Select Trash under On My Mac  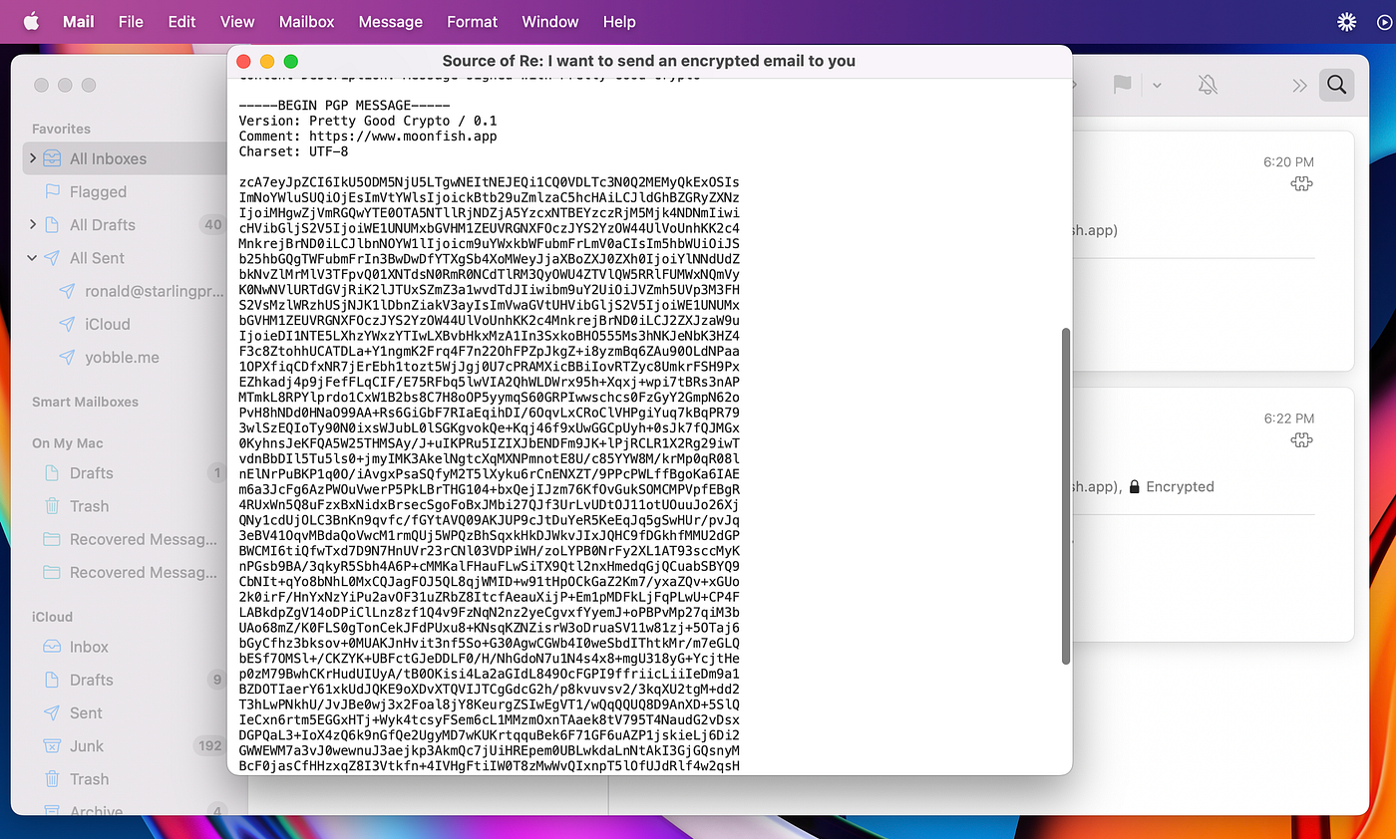pos(124,506)
